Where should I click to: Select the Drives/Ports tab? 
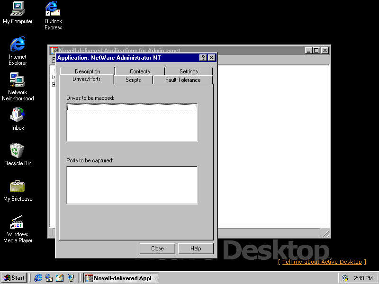point(87,79)
